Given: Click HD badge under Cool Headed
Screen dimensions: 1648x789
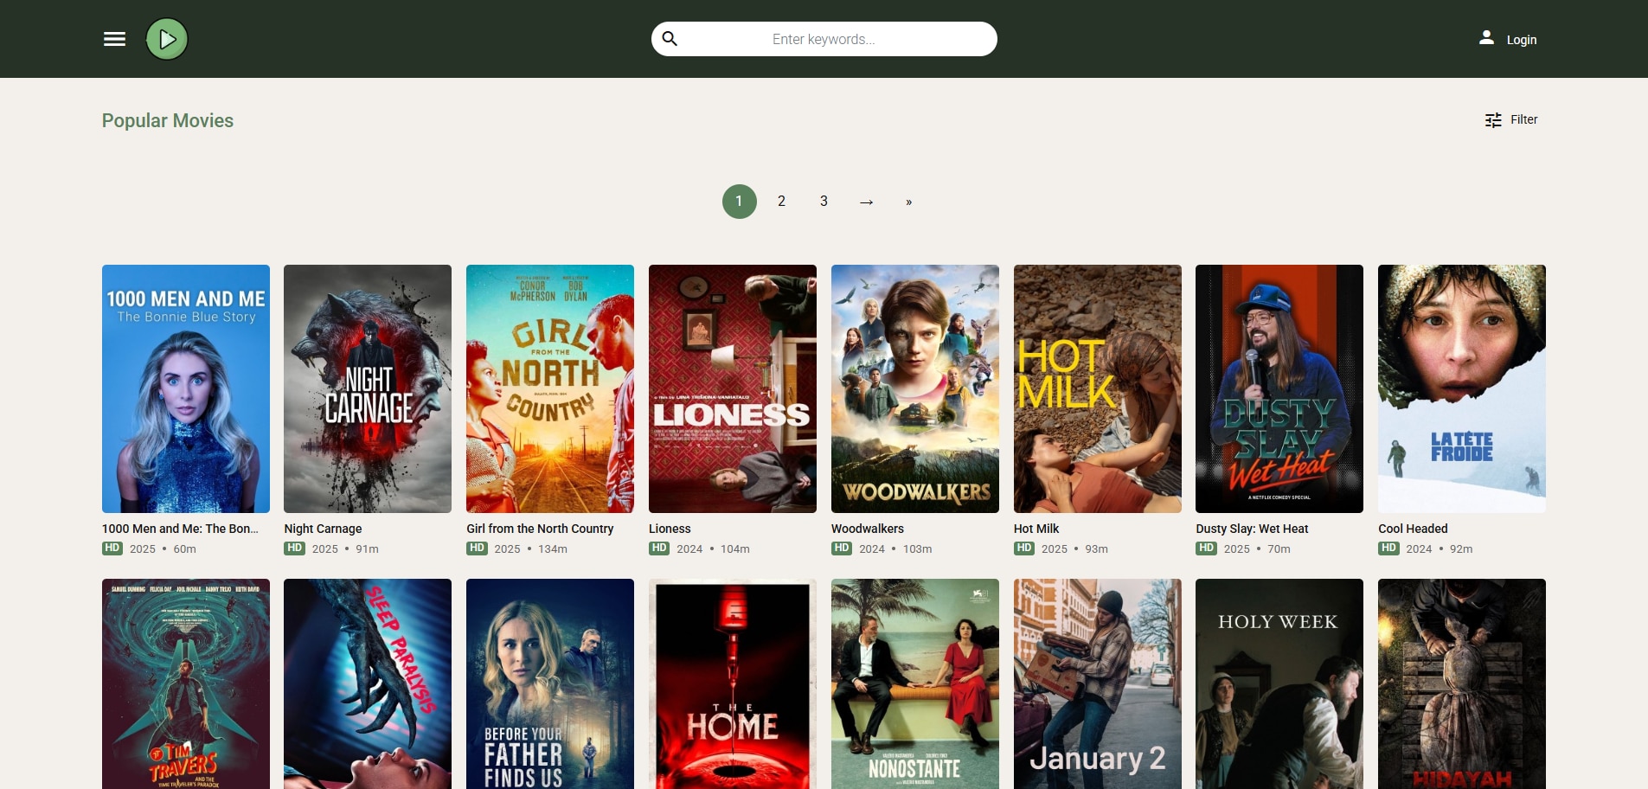Looking at the screenshot, I should 1388,548.
